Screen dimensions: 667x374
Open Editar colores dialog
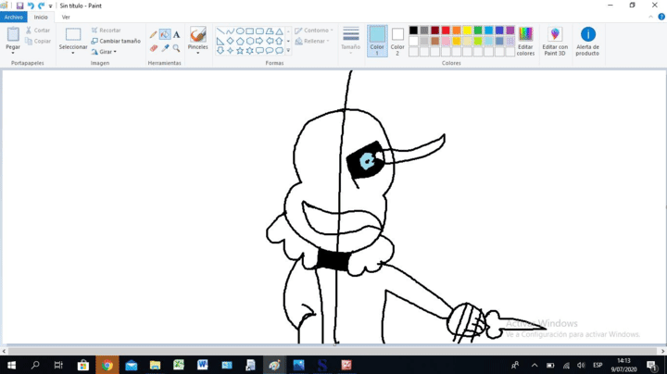point(525,41)
